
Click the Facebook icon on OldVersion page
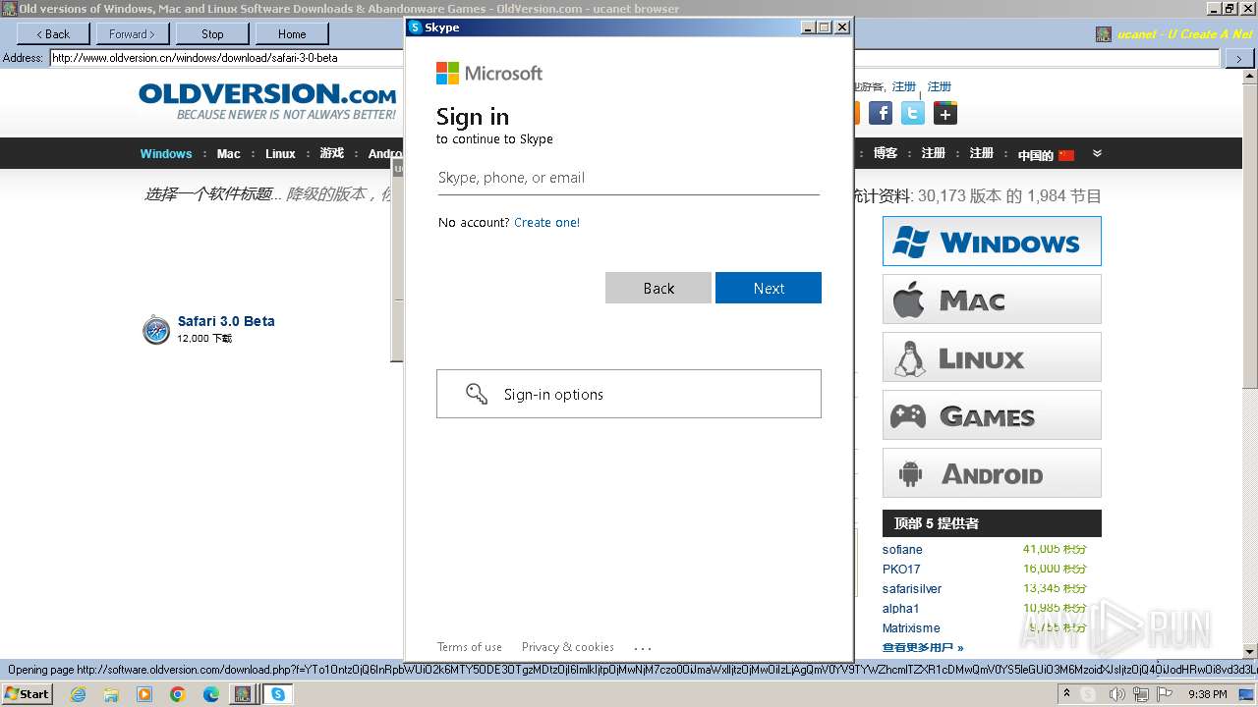[881, 113]
